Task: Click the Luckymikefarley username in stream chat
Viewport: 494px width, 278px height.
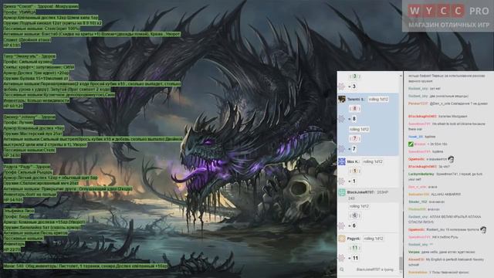Action: point(421,174)
